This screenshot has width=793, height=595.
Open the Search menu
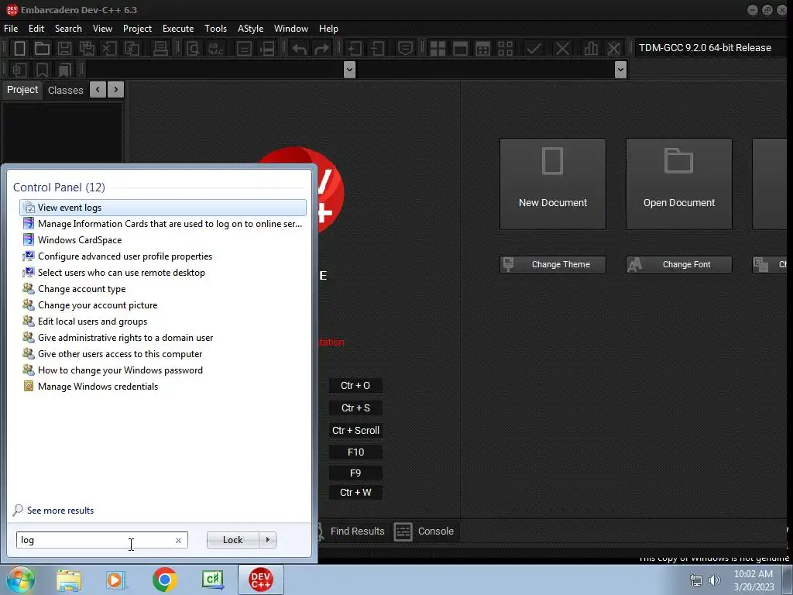68,29
